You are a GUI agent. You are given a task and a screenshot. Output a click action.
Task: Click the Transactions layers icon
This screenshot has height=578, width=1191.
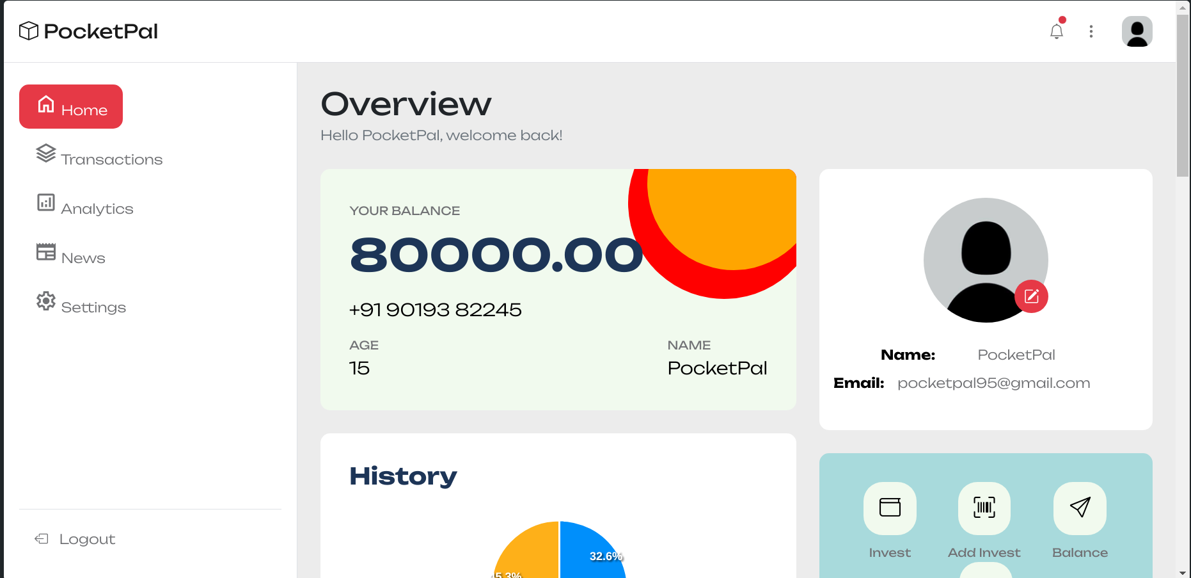pyautogui.click(x=46, y=153)
